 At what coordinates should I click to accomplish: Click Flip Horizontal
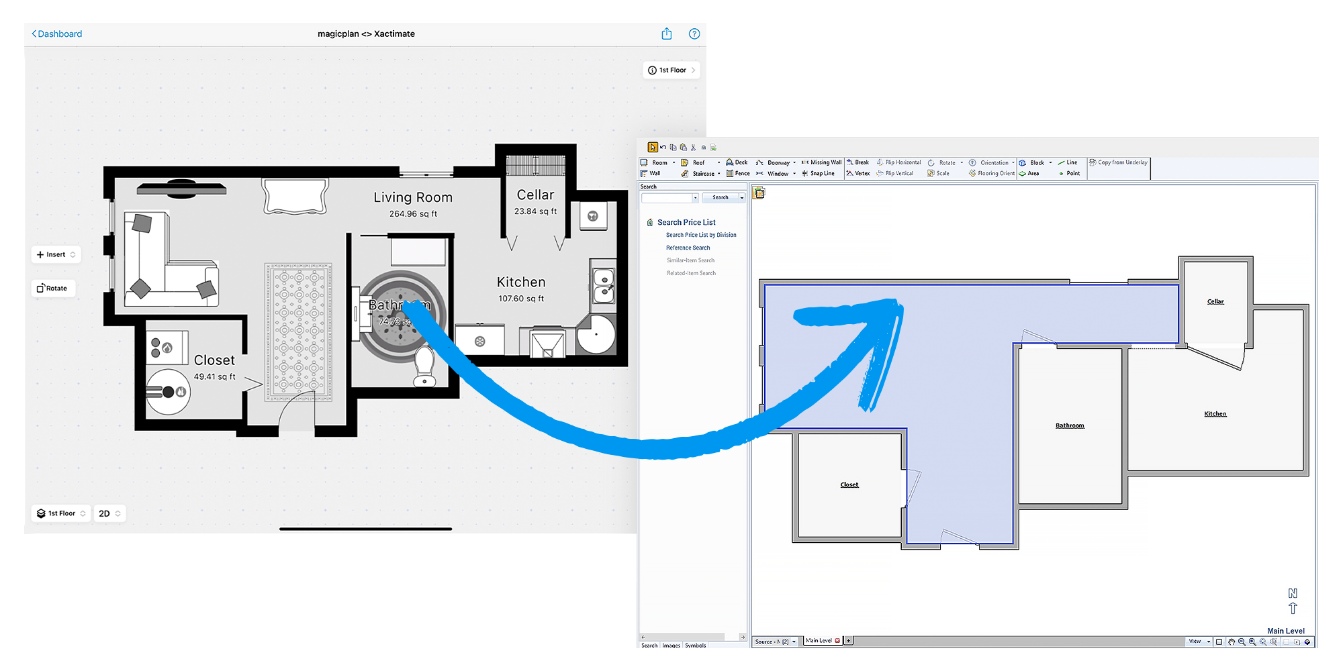[898, 162]
